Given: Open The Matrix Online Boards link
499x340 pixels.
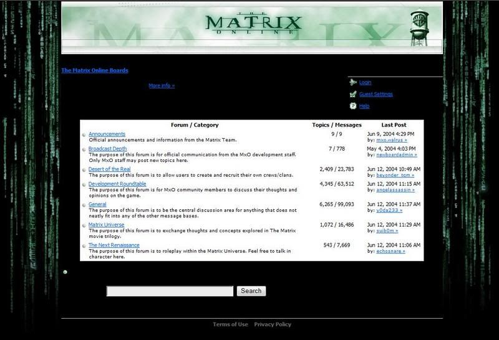Looking at the screenshot, I should click(x=95, y=70).
